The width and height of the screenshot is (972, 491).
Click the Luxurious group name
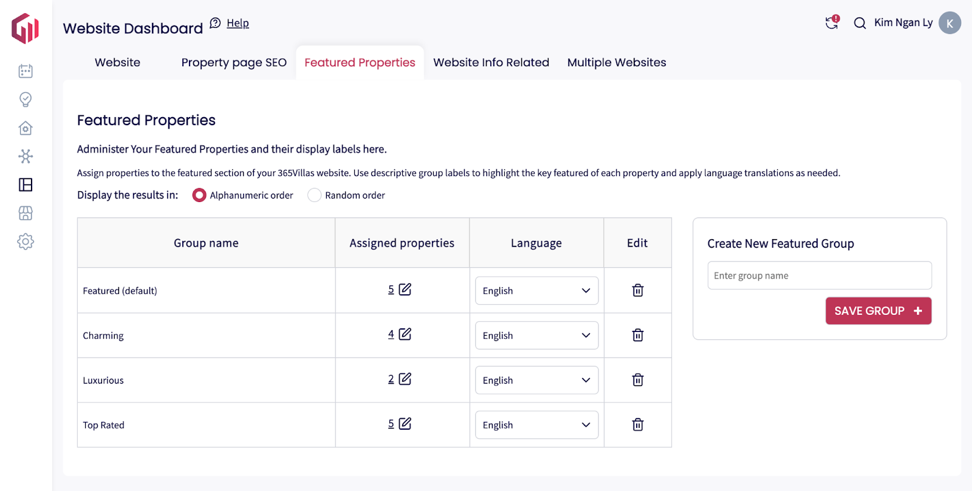[x=103, y=381]
